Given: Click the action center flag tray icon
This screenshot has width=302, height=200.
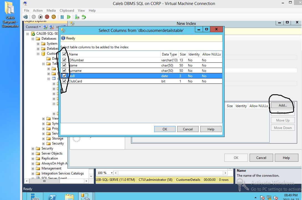Looking at the screenshot, I should pos(262,198).
